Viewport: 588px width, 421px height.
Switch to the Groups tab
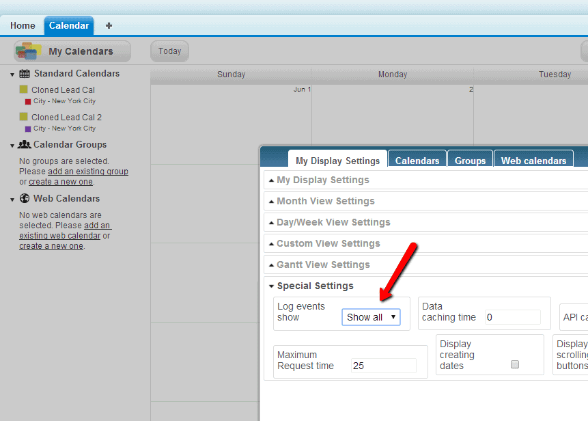(470, 161)
